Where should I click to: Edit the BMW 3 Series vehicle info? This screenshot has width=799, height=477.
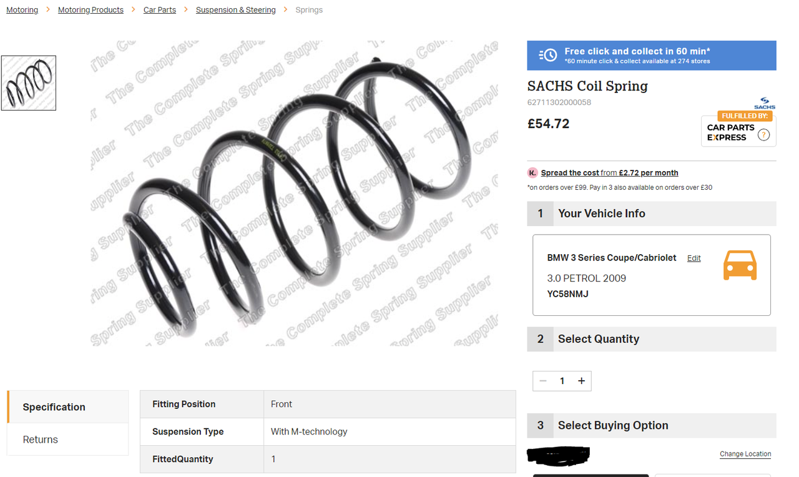694,258
